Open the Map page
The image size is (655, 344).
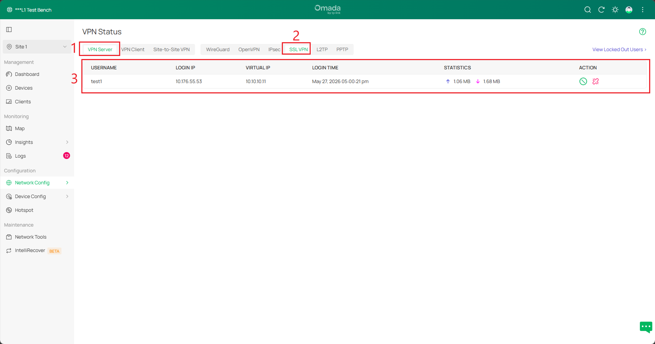[20, 129]
